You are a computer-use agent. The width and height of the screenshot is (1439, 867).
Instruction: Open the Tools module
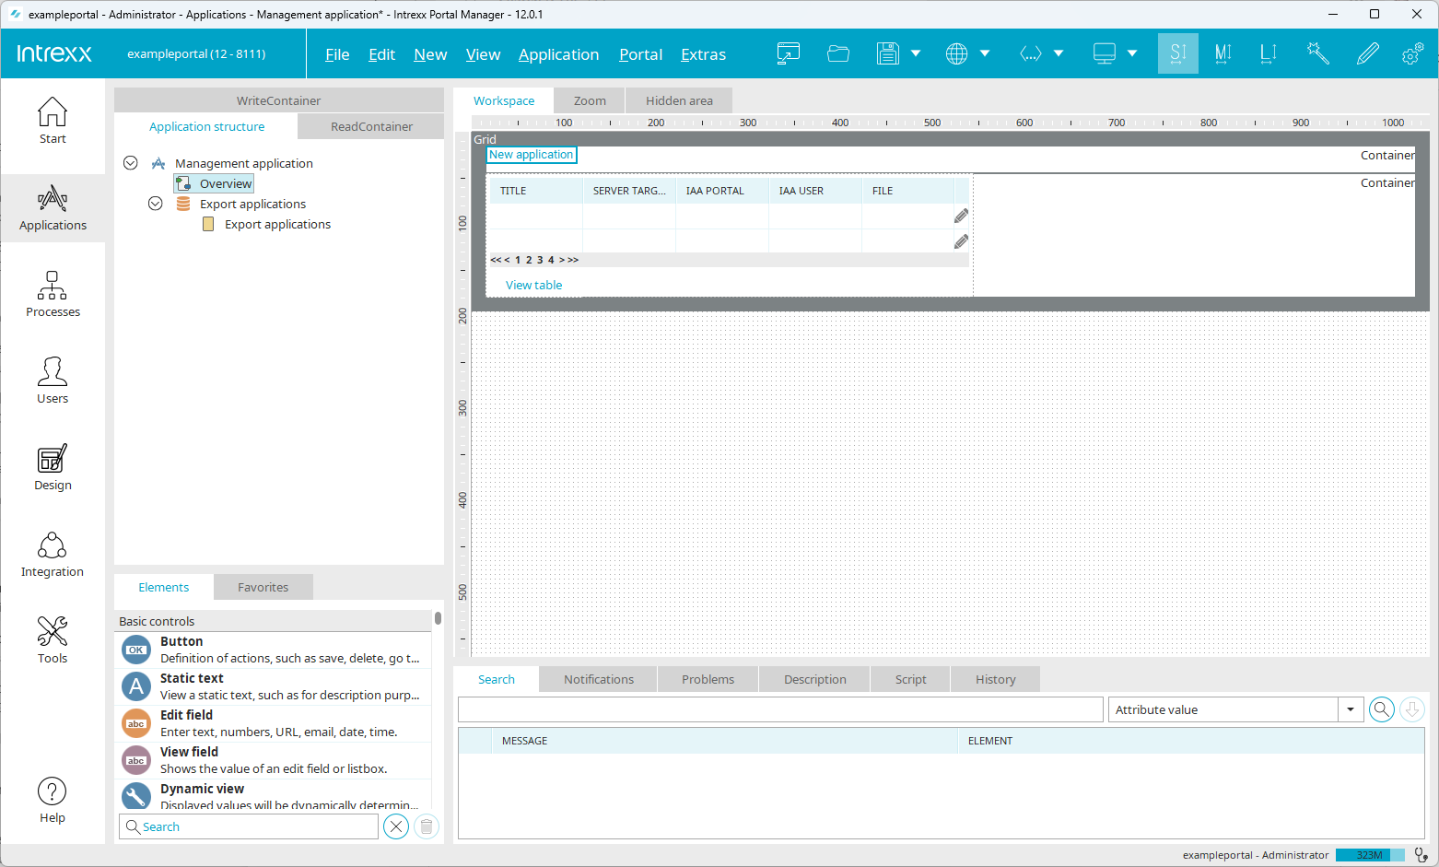click(x=53, y=641)
